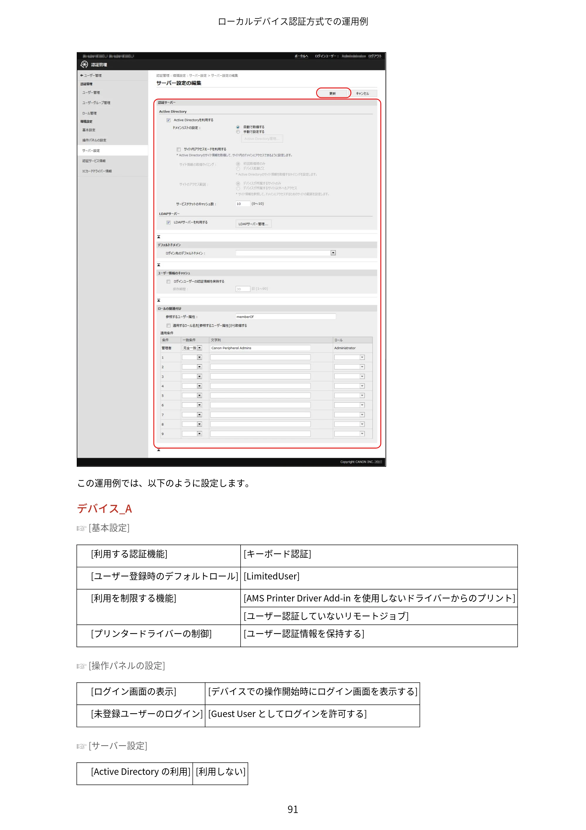
Task: Go back via ユーザー管理 arrow icon
Action: [x=81, y=75]
